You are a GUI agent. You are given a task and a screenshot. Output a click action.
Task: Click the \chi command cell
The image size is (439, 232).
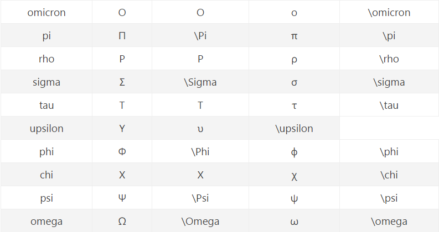pos(389,175)
